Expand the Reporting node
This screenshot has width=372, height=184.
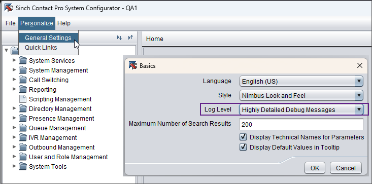click(x=14, y=89)
